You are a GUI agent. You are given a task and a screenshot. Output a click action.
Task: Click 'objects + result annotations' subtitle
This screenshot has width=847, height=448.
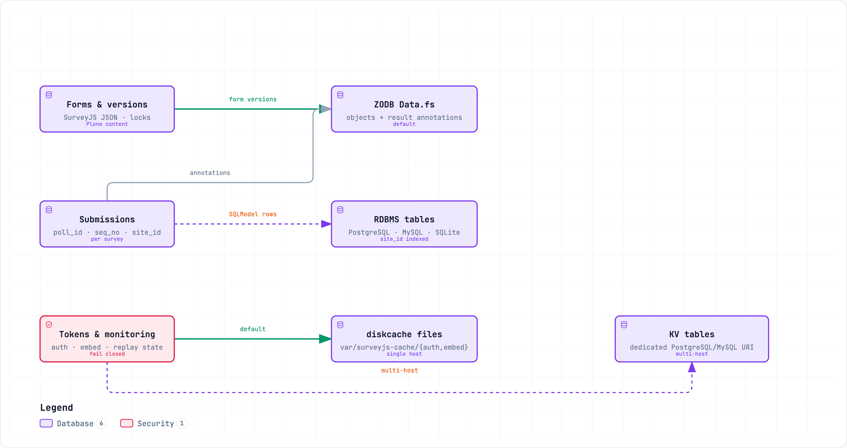tap(404, 117)
